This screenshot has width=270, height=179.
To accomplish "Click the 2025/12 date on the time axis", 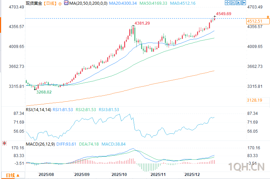I will click(x=192, y=175).
